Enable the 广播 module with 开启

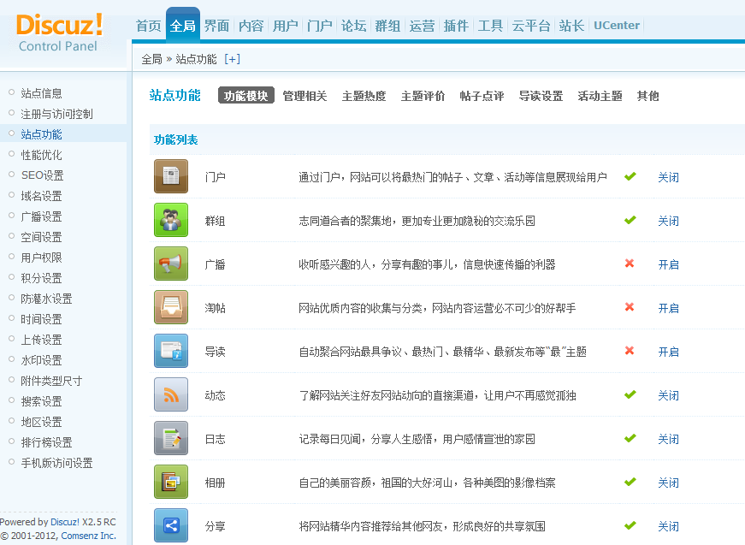(669, 264)
